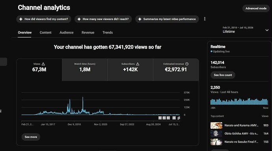
Task: Click the 142,014 subscribers count
Action: point(217,62)
